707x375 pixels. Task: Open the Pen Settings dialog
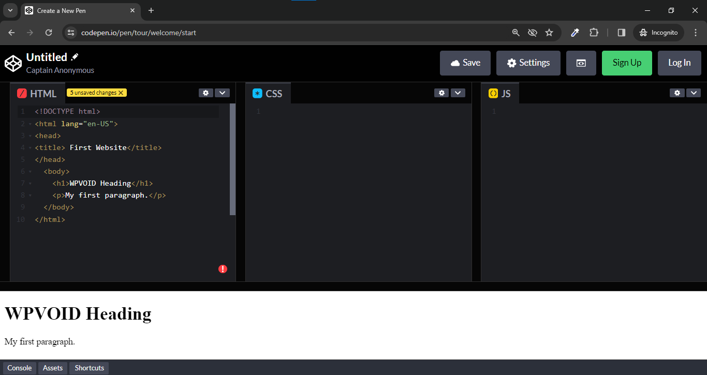(528, 63)
